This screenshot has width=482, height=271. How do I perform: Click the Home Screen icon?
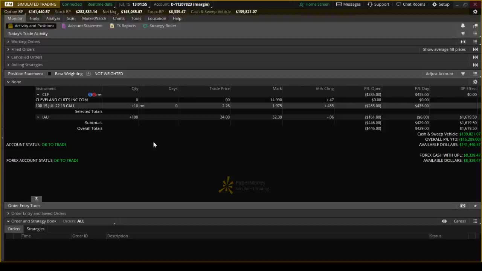click(x=301, y=4)
